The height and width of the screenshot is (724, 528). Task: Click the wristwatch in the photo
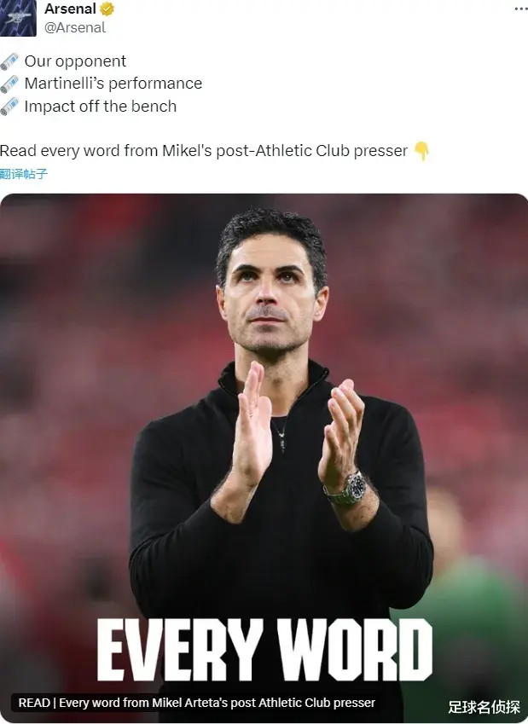coord(347,489)
